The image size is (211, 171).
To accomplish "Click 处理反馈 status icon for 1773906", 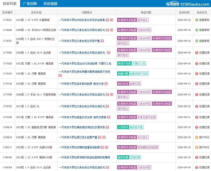I will point(197,53).
